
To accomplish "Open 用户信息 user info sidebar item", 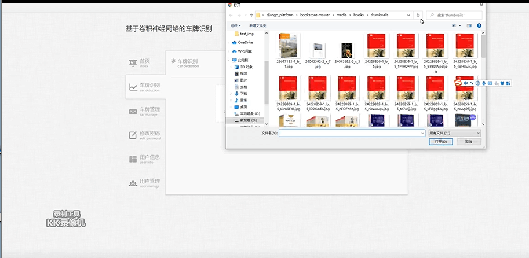I will coord(144,159).
